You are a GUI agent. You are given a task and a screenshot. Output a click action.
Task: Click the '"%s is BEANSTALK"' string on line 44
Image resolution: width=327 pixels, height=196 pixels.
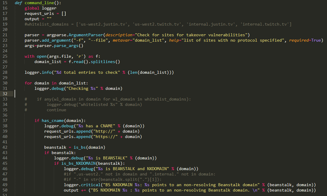107,158
